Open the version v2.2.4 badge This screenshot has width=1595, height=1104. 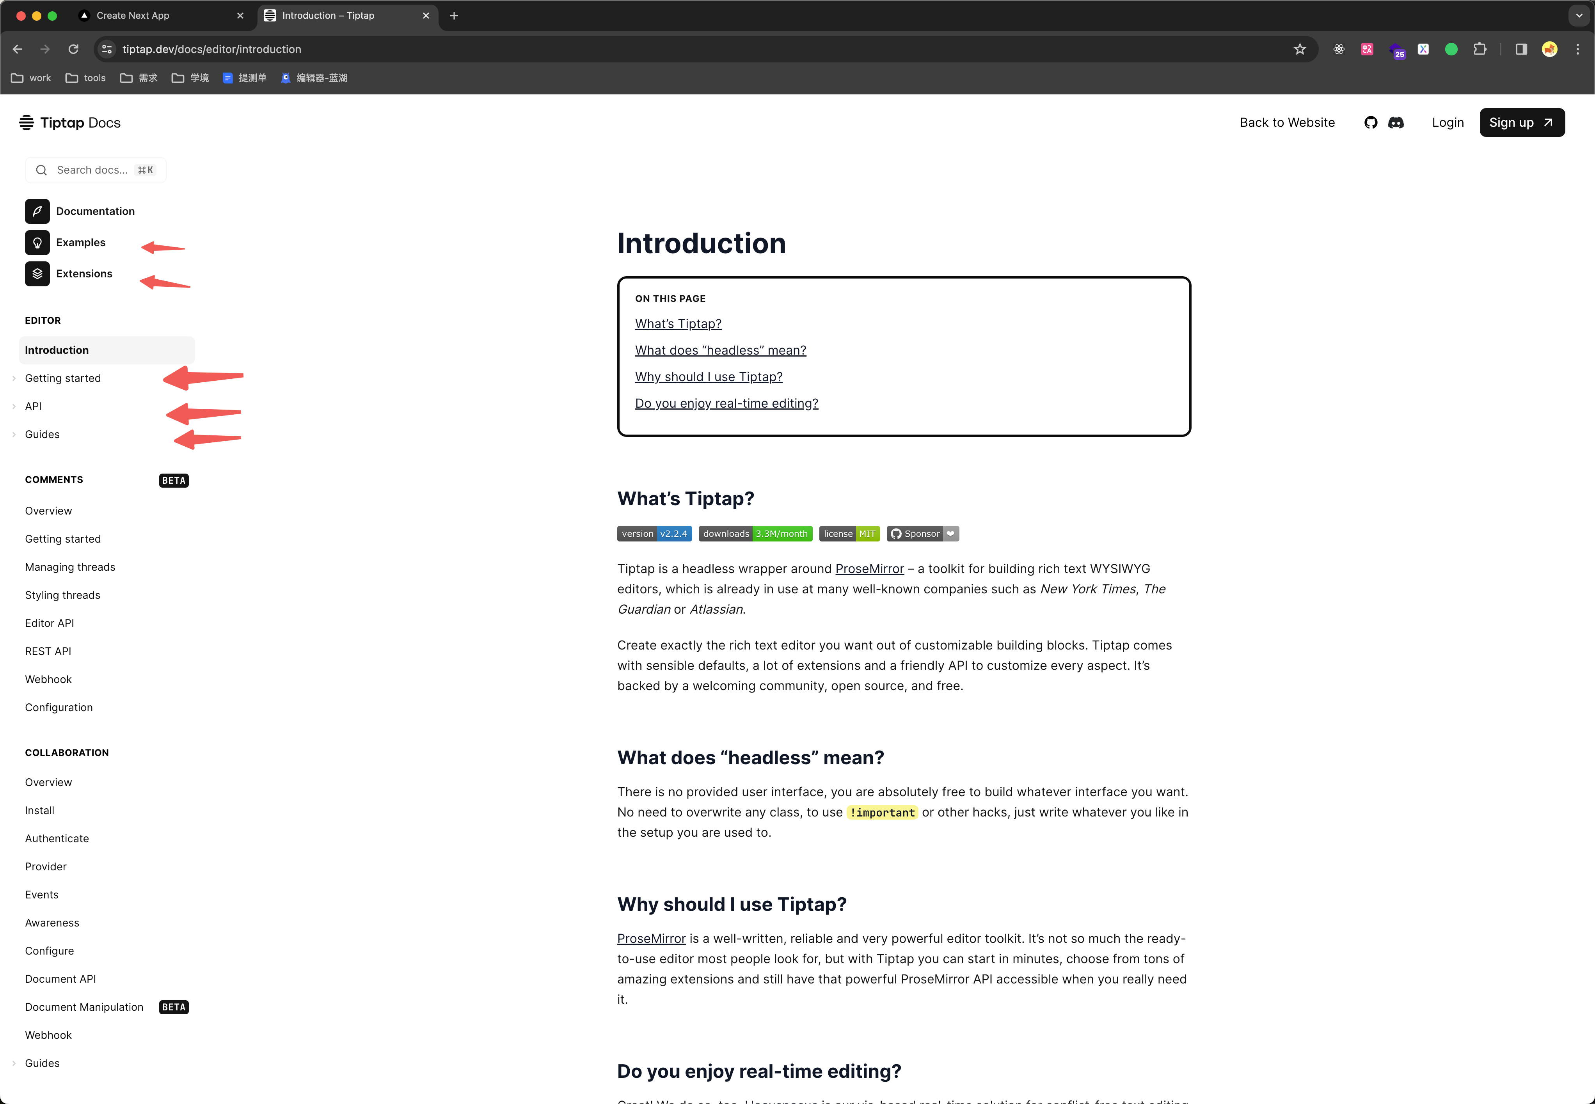click(654, 533)
